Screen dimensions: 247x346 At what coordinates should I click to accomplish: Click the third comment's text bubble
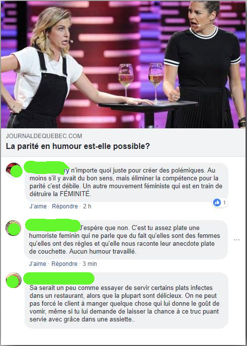tap(126, 300)
